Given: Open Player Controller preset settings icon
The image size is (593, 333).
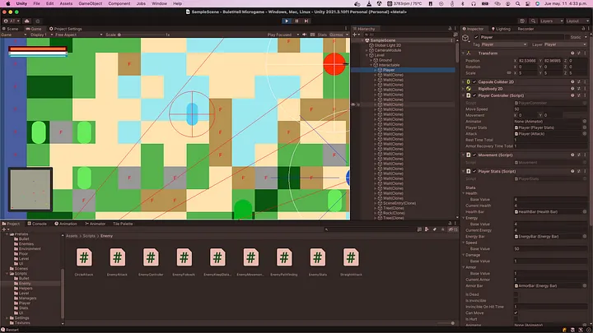Looking at the screenshot, I should point(579,95).
